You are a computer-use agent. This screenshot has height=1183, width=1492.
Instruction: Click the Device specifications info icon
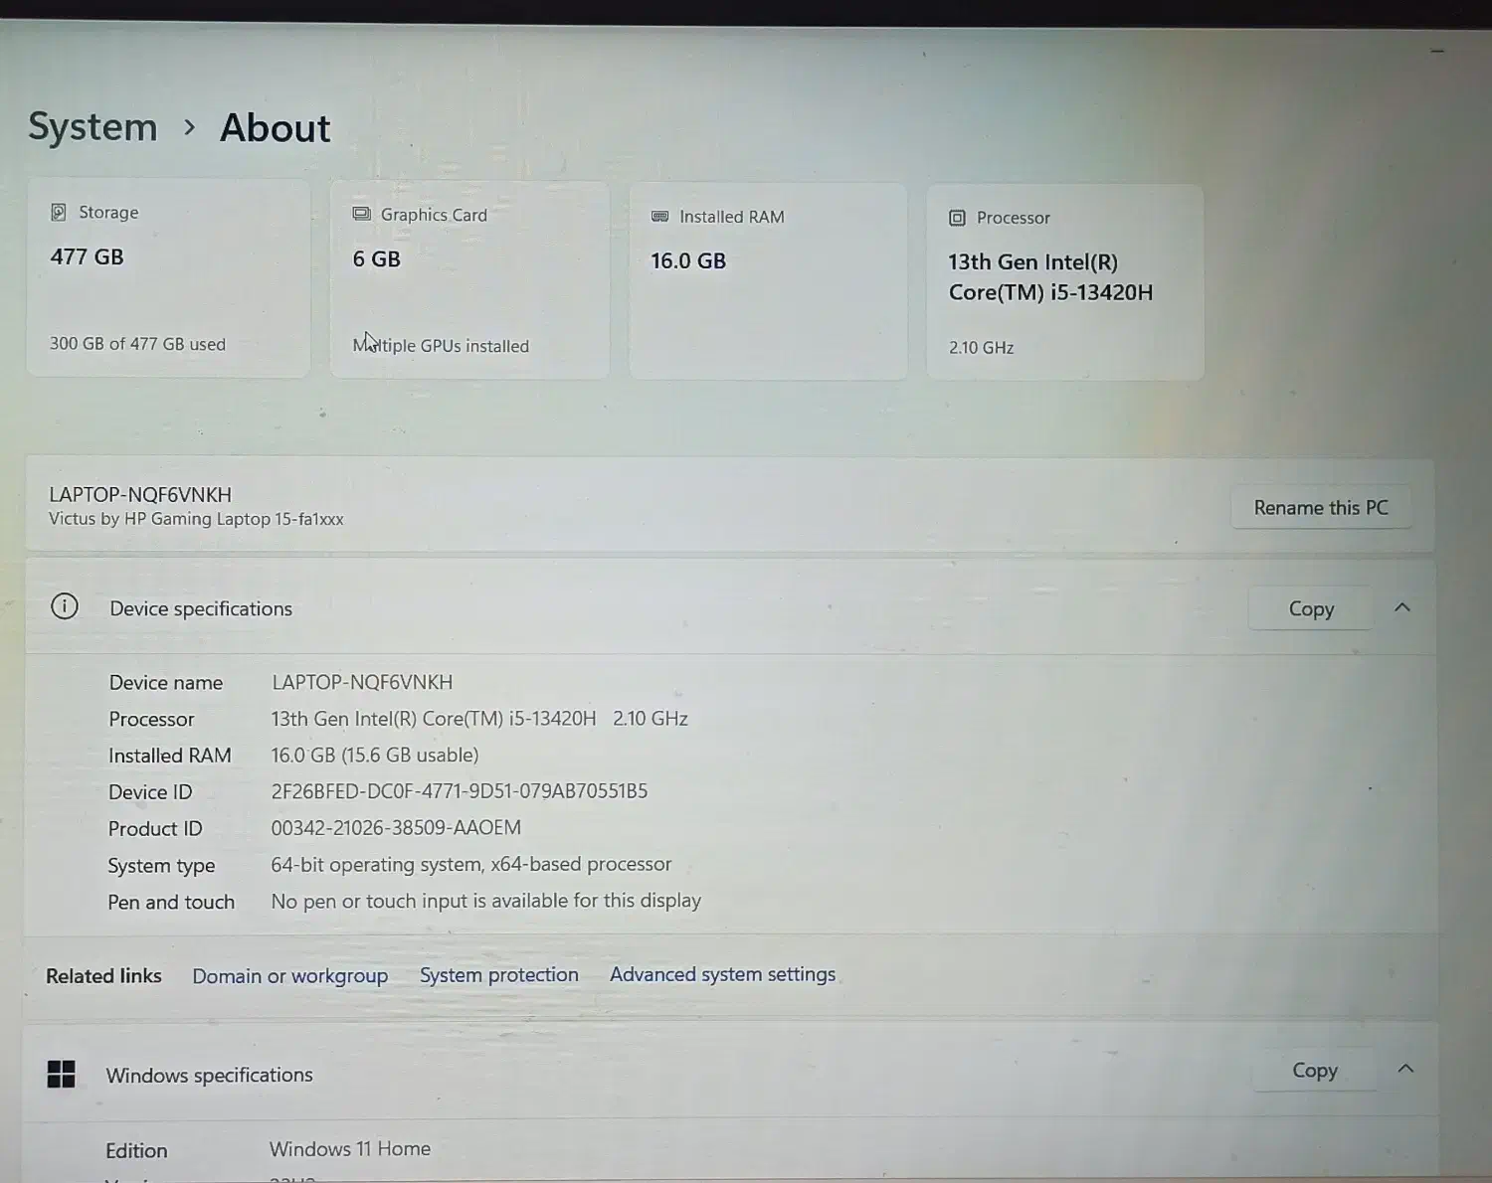pos(65,606)
